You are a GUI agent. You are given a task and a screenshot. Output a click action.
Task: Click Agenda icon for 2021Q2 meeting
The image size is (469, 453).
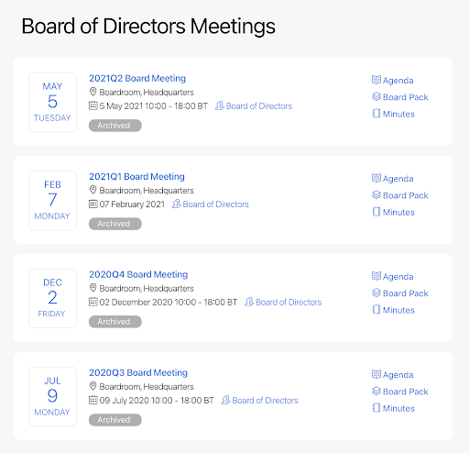pos(376,80)
